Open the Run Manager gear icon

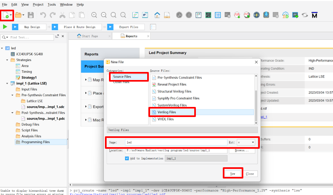286,15
